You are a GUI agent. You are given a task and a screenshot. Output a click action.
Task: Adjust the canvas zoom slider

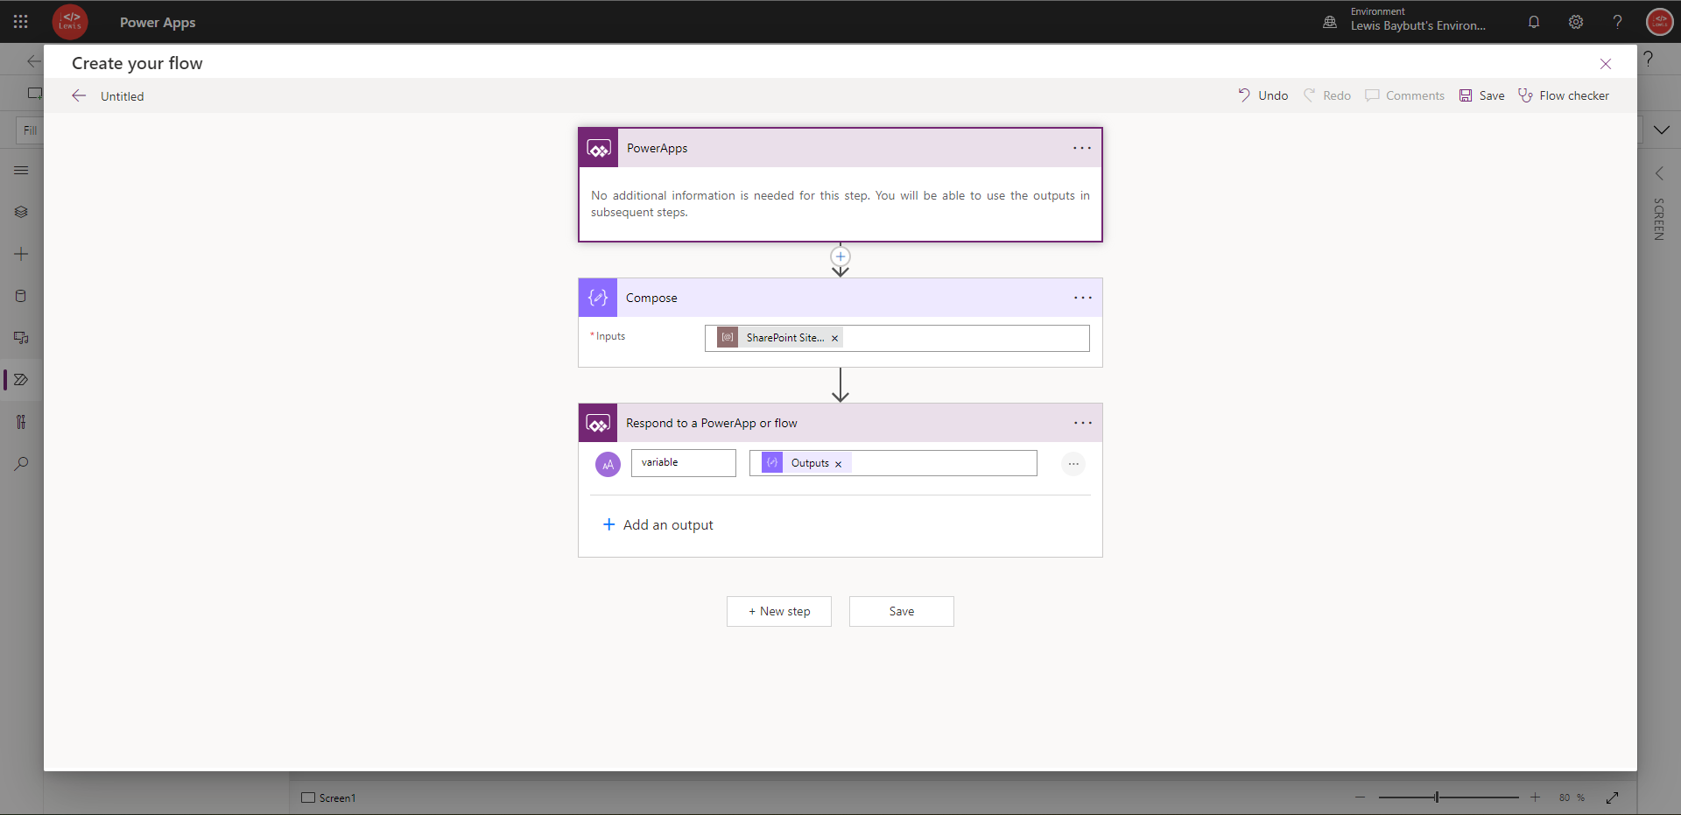[x=1448, y=797]
